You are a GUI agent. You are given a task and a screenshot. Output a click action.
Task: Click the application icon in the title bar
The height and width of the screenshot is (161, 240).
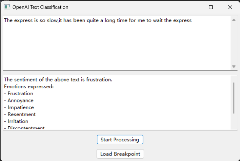click(7, 7)
